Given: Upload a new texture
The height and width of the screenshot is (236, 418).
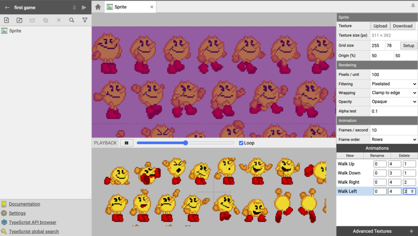Looking at the screenshot, I should point(380,26).
